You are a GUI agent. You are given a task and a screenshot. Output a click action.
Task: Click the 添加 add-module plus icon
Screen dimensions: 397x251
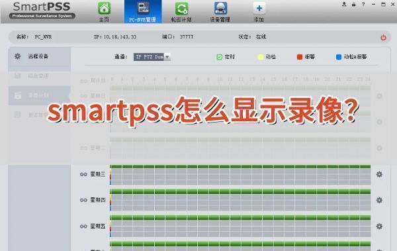click(259, 9)
